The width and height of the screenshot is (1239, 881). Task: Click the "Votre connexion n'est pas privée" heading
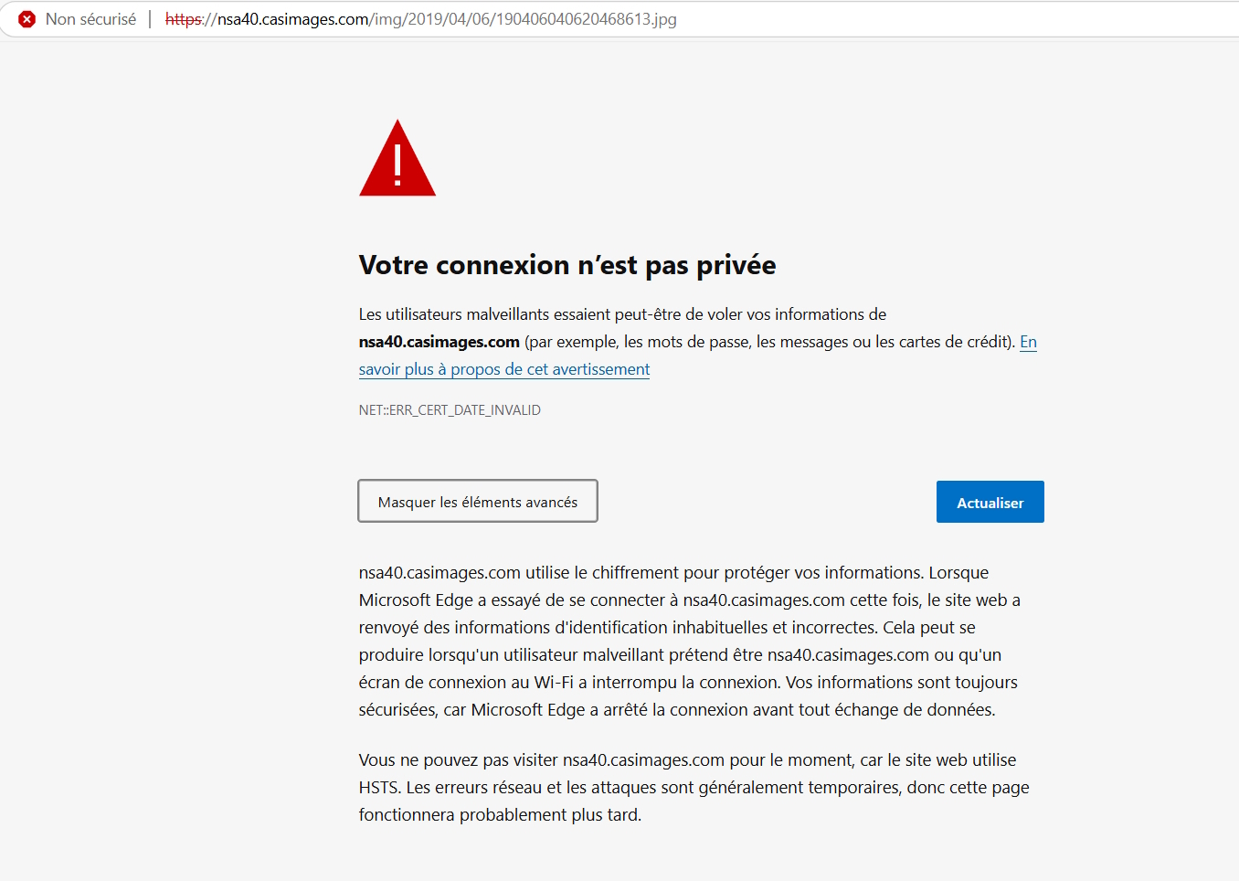tap(567, 265)
